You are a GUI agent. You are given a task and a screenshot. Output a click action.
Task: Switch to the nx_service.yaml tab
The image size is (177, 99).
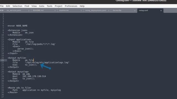tap(14, 10)
